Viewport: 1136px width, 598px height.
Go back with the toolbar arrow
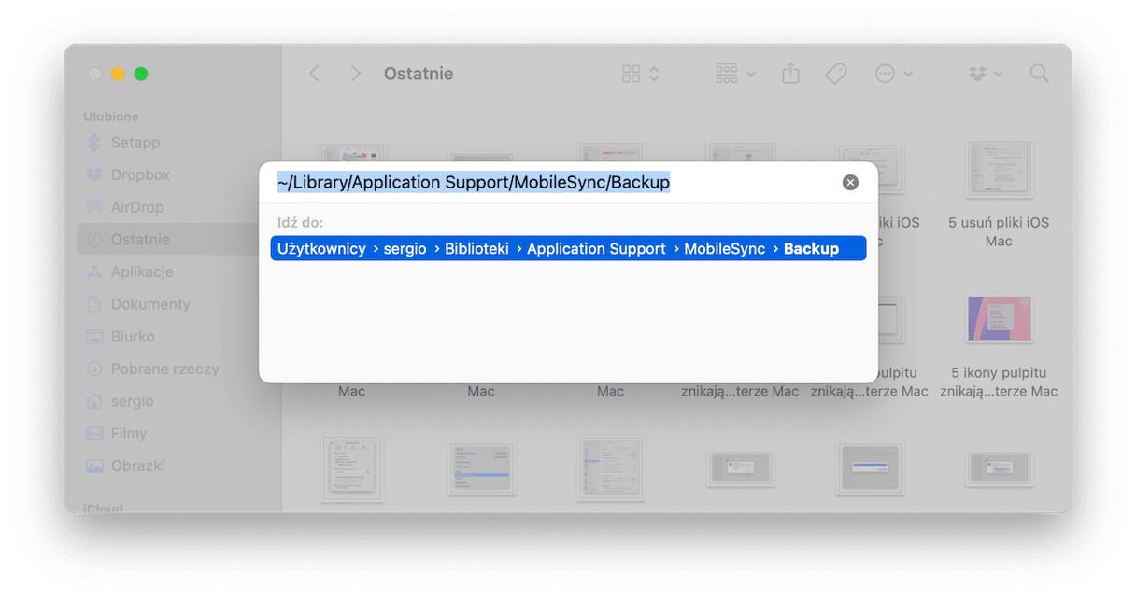[x=314, y=74]
